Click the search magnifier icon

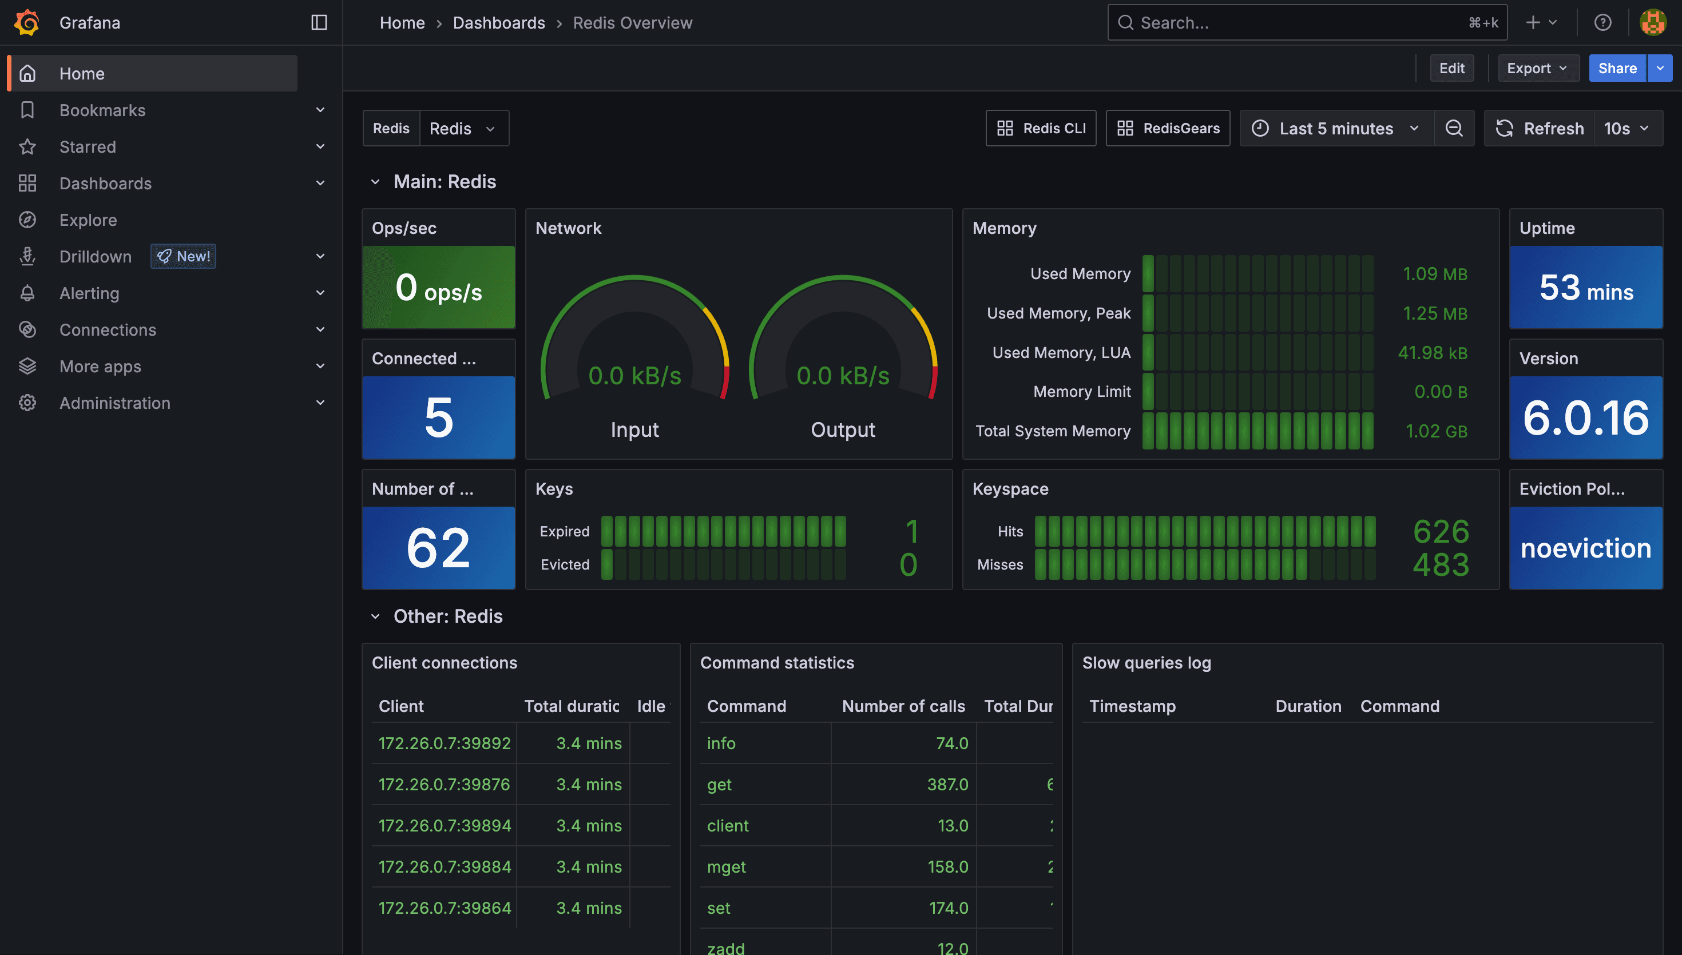[1126, 23]
